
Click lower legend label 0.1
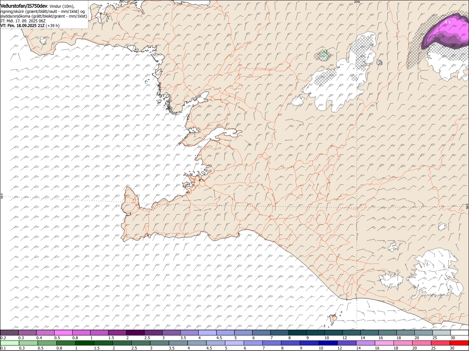click(3, 348)
